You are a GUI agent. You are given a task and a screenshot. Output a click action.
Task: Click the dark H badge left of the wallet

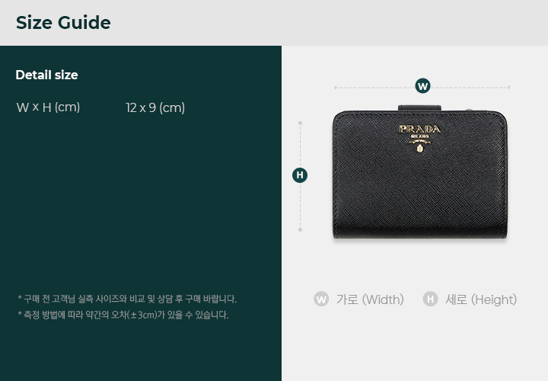(300, 175)
